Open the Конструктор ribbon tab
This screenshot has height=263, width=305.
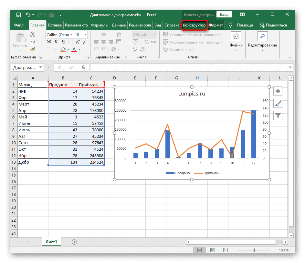(194, 25)
